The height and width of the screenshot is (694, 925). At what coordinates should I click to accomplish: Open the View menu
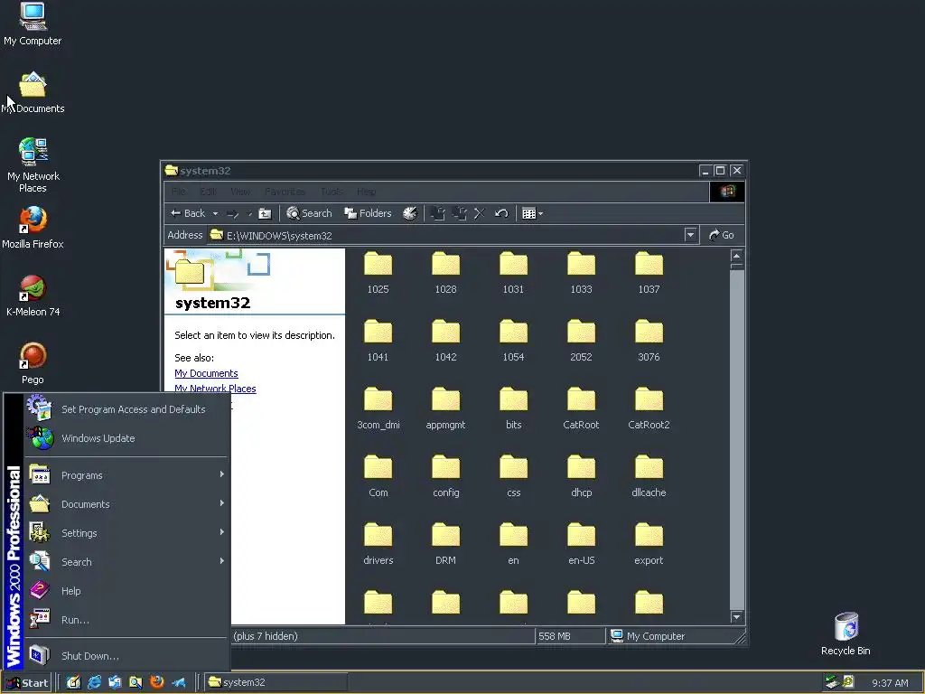click(240, 192)
